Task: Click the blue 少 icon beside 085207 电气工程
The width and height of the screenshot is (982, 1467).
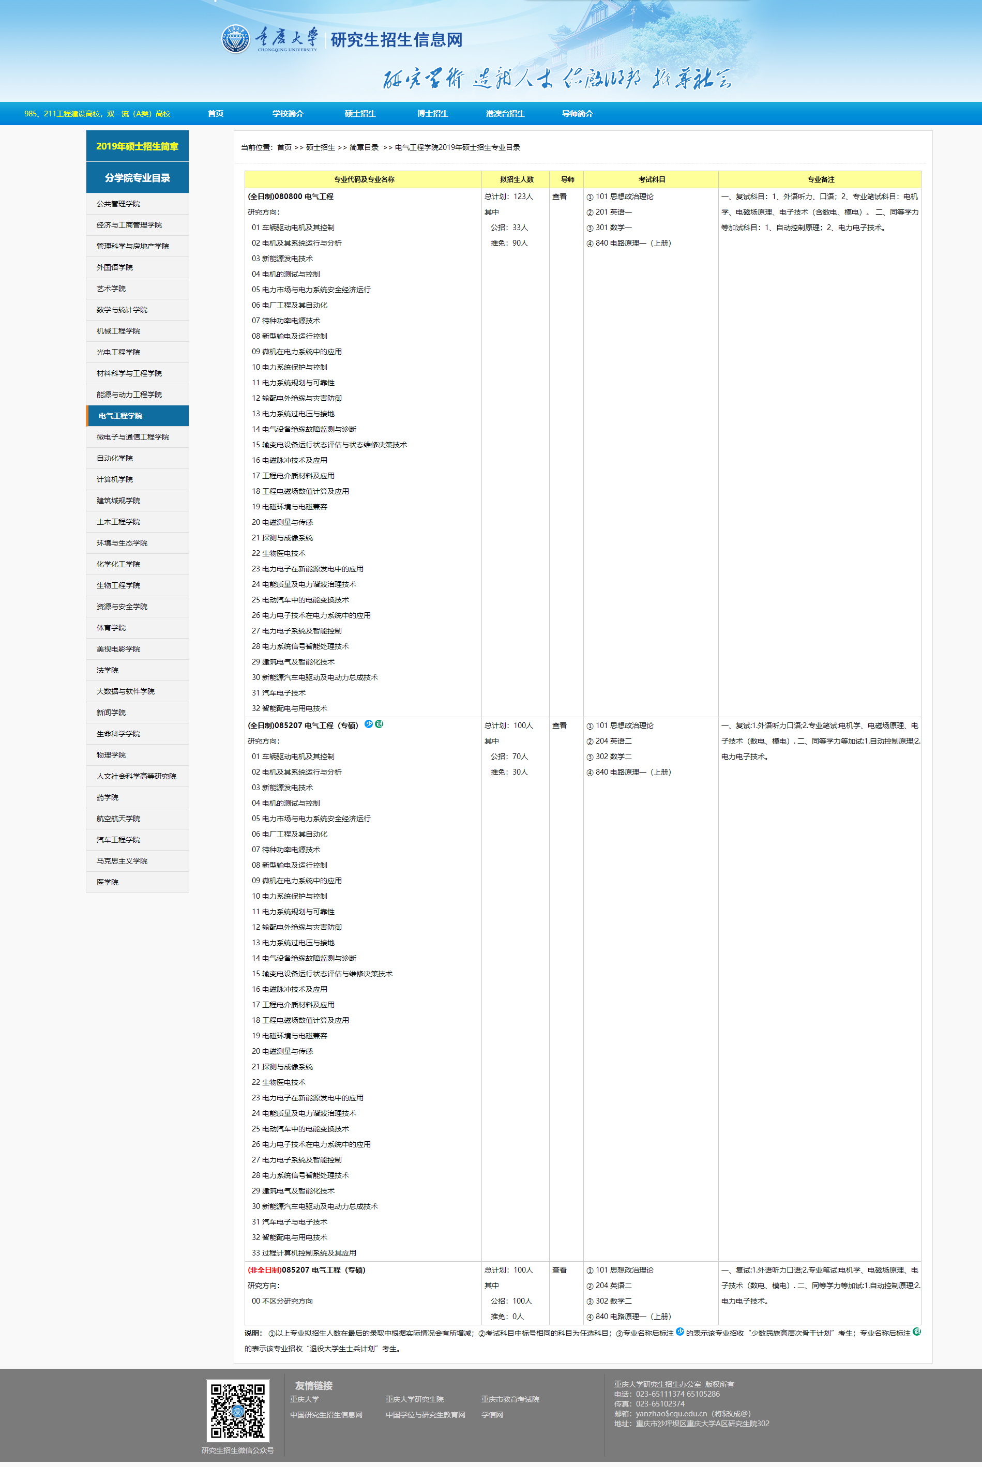Action: pyautogui.click(x=369, y=724)
